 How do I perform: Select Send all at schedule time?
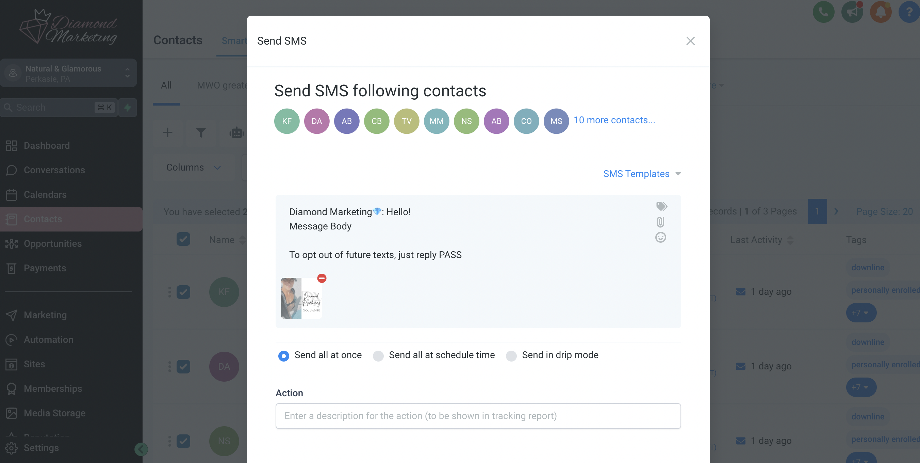click(378, 356)
